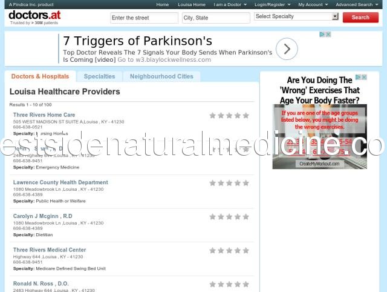Open Carolyn J Mcginn, R.D listing
This screenshot has height=292, width=387.
[43, 216]
